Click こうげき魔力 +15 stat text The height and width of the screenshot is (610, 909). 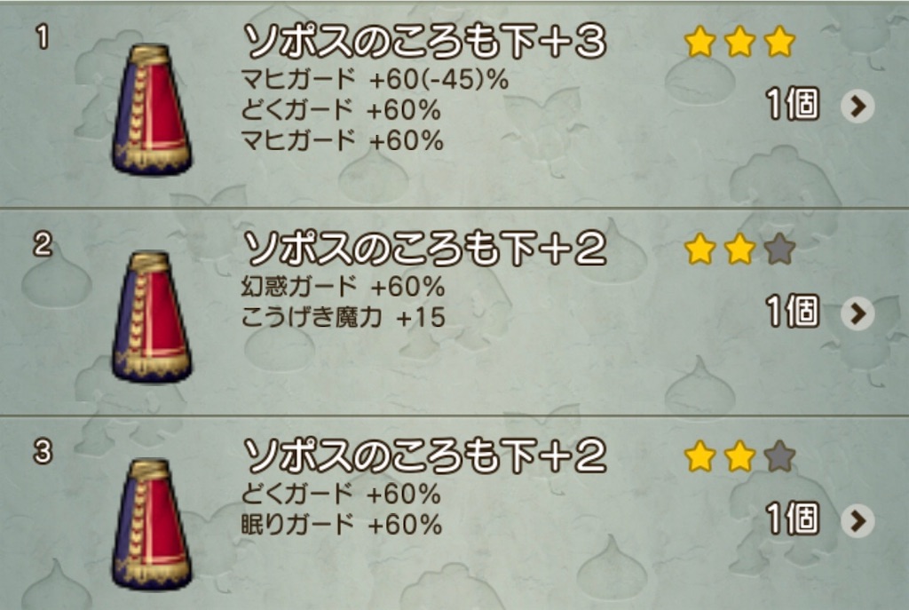[344, 318]
